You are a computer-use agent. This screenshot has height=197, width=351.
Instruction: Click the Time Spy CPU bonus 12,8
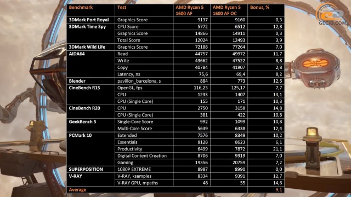[x=278, y=27]
